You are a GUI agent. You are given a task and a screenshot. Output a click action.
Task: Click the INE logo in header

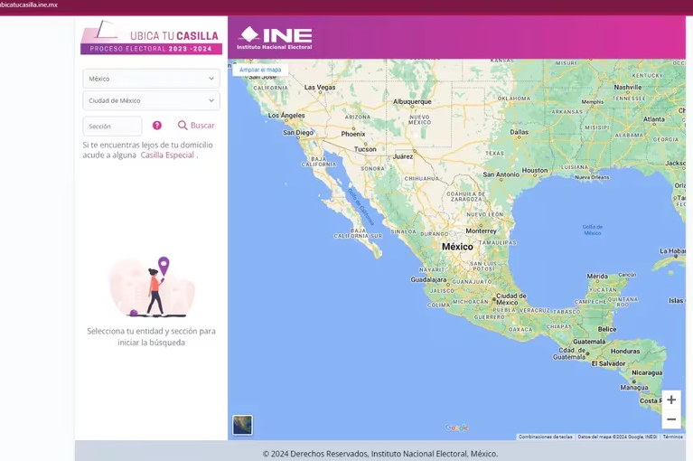click(x=275, y=37)
